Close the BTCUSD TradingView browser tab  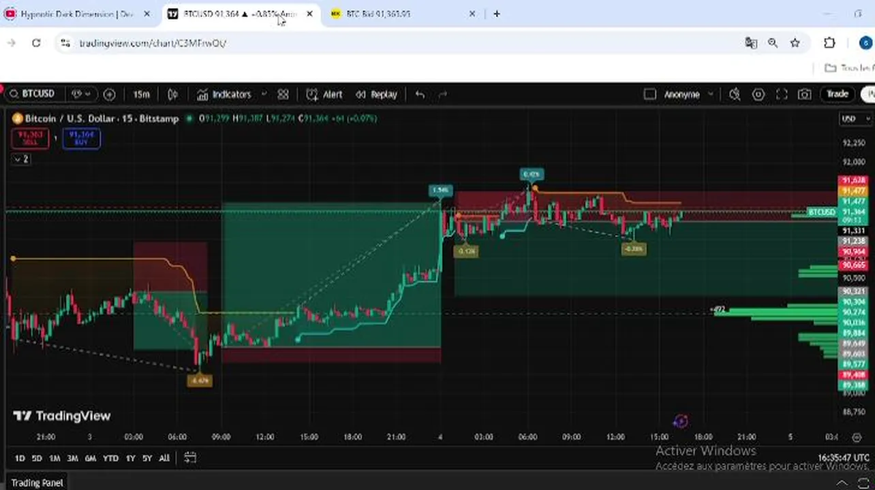tap(309, 14)
